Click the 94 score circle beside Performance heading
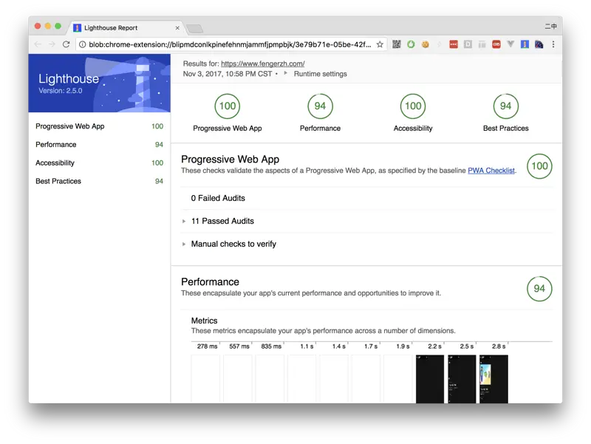This screenshot has height=444, width=591. click(539, 289)
